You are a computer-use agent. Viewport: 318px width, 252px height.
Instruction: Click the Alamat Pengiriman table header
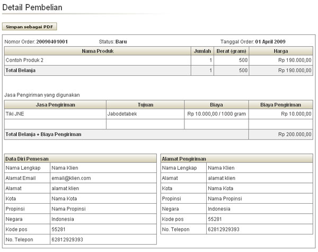pyautogui.click(x=184, y=159)
